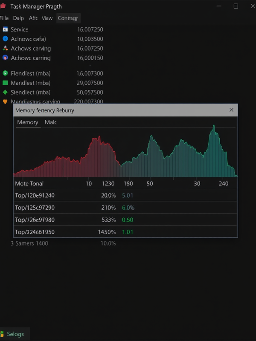This screenshot has height=341, width=256.
Task: Click the blue icon beside Aclnowc cafa)
Action: coord(5,39)
